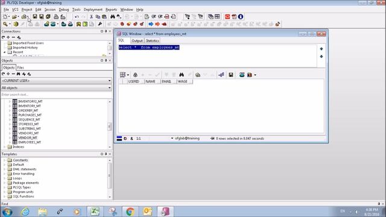Click the blue circular info icon
This screenshot has width=386, height=217.
coord(241,17)
